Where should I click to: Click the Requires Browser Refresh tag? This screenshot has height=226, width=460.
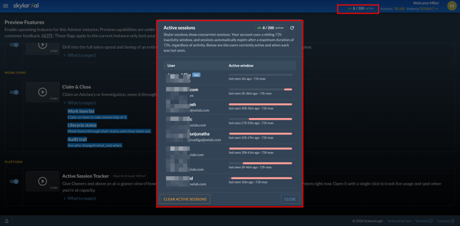point(129,176)
